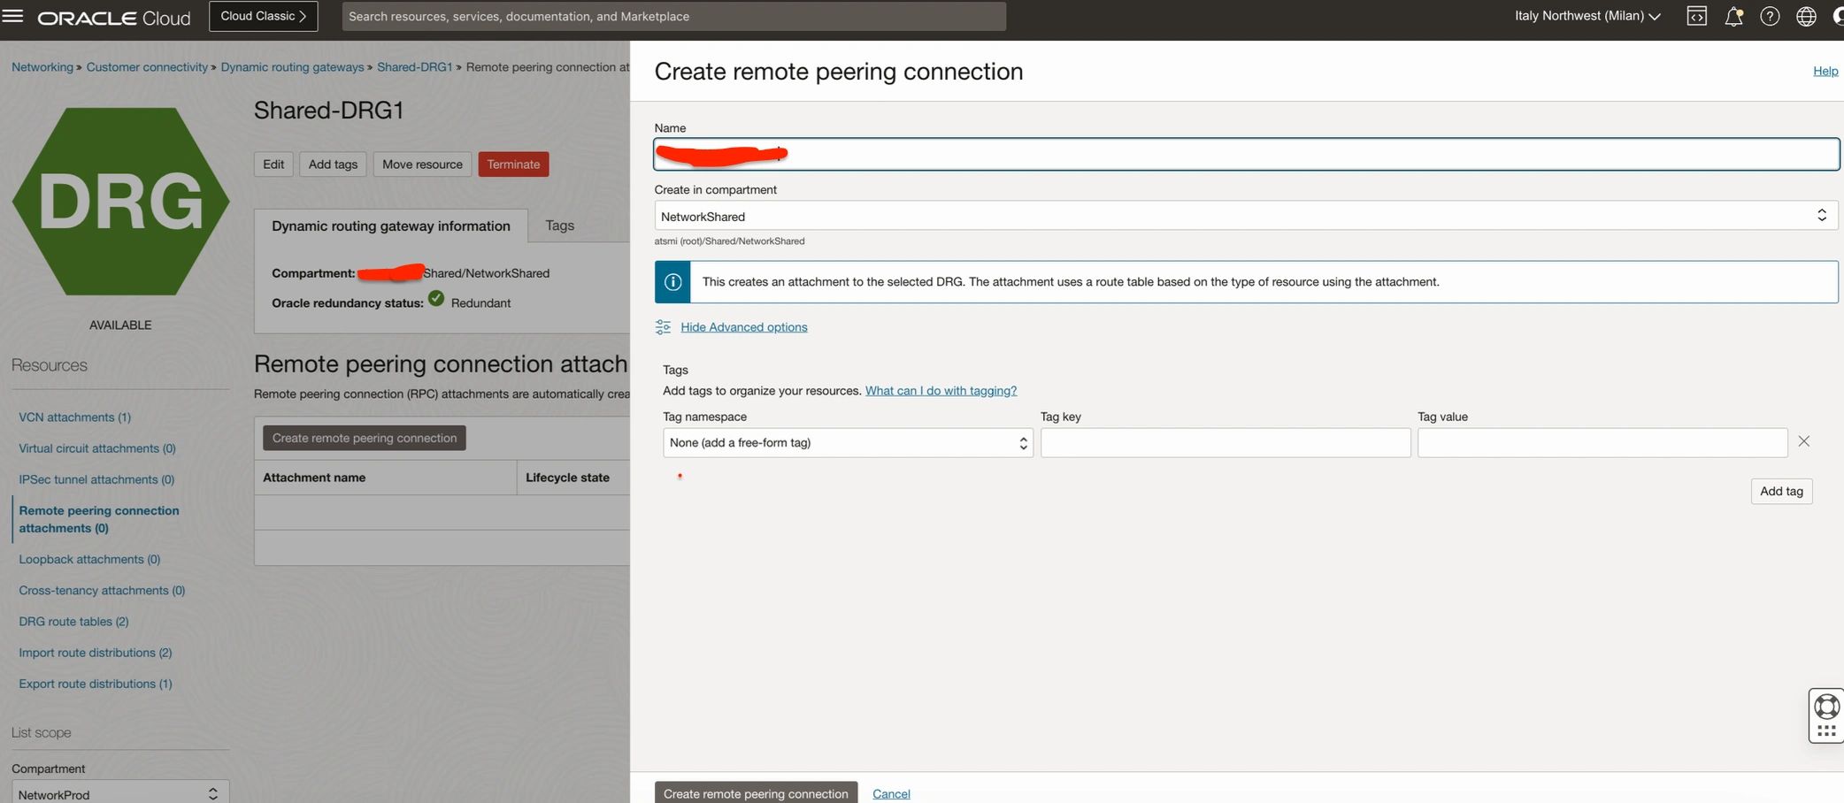Image resolution: width=1844 pixels, height=803 pixels.
Task: Launch the Cloud Shell terminal icon
Action: tap(1696, 15)
